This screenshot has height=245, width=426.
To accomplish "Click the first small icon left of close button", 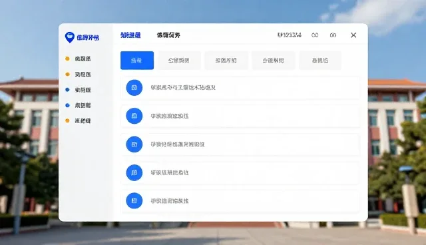I will point(315,35).
